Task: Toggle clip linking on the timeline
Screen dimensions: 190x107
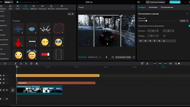Action: [x=165, y=63]
